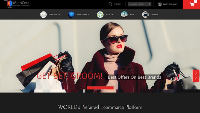Open the WOMEN menu label
200x113 pixels.
coord(155,15)
